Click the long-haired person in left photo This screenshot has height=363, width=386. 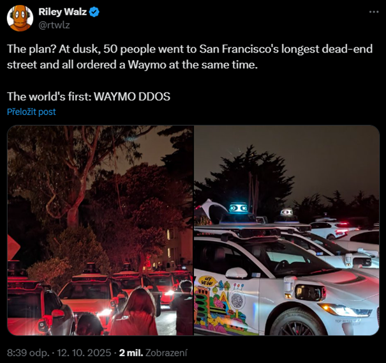point(137,311)
